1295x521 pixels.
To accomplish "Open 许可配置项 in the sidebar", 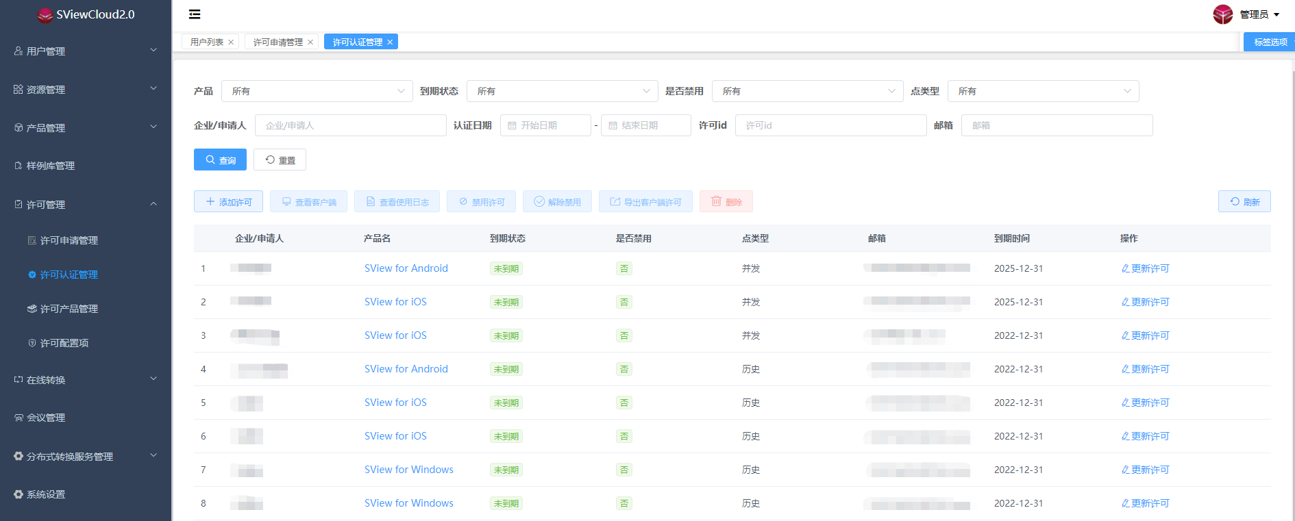I will click(x=86, y=343).
